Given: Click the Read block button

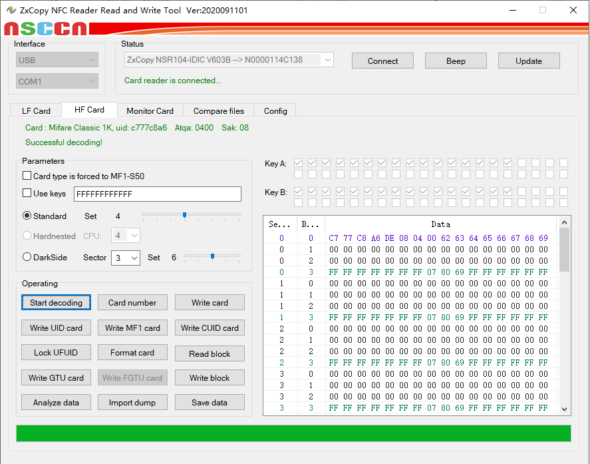Looking at the screenshot, I should [210, 353].
